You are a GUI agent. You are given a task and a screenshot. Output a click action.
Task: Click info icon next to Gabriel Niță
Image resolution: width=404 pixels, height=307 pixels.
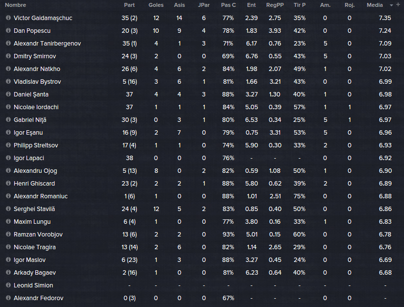pyautogui.click(x=8, y=119)
